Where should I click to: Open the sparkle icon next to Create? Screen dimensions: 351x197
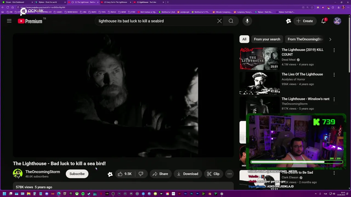coord(288,21)
